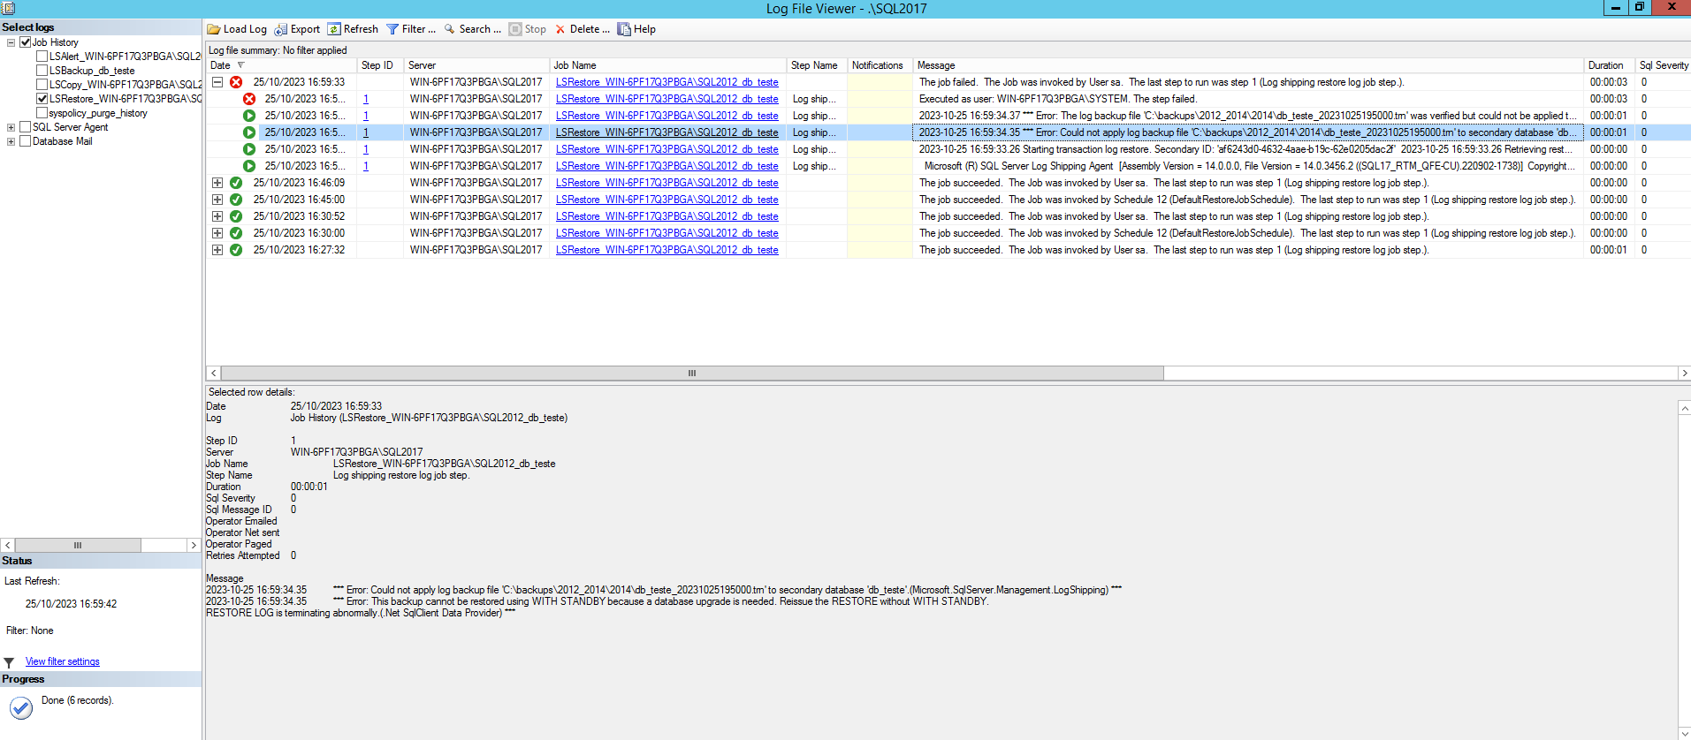The height and width of the screenshot is (740, 1691).
Task: Click red error icon of 16:59:33 failed job
Action: pos(236,82)
